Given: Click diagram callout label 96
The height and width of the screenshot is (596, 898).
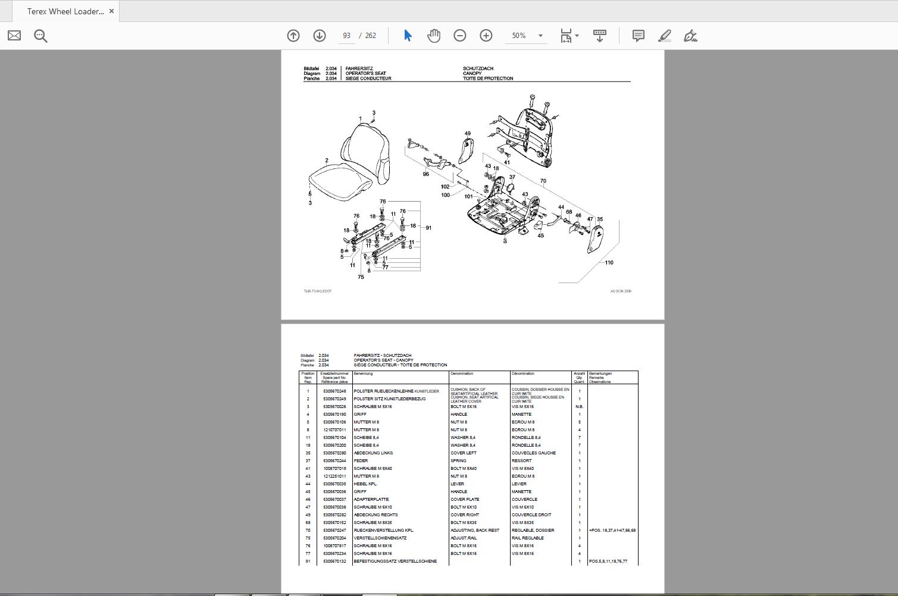Looking at the screenshot, I should tap(425, 174).
